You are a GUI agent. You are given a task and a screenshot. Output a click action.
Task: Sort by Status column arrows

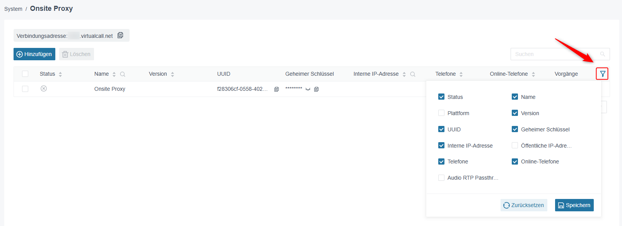60,74
